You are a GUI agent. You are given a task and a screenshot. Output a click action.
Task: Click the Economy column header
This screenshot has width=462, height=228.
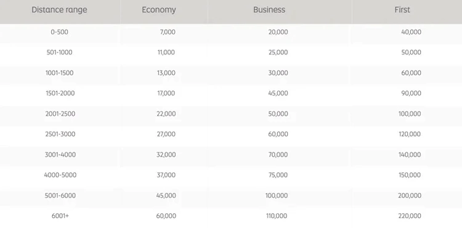[x=159, y=10]
